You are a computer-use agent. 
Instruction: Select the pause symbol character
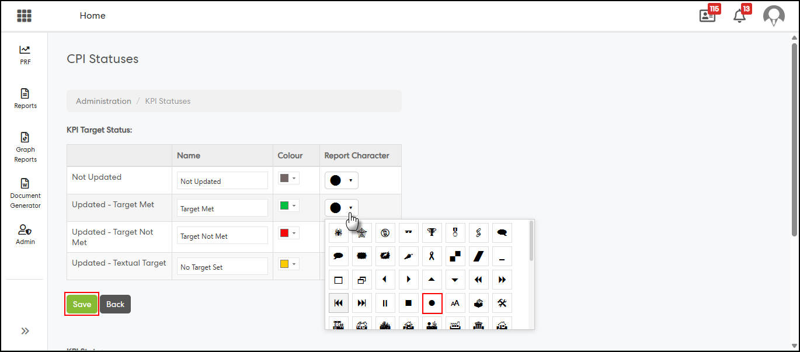(385, 303)
